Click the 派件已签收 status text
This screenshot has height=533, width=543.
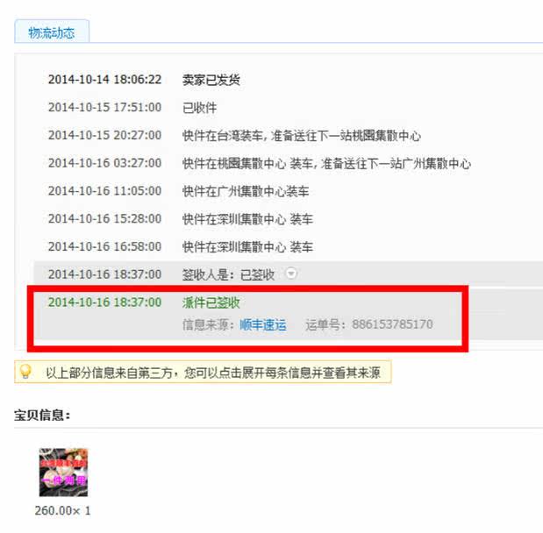tap(211, 302)
